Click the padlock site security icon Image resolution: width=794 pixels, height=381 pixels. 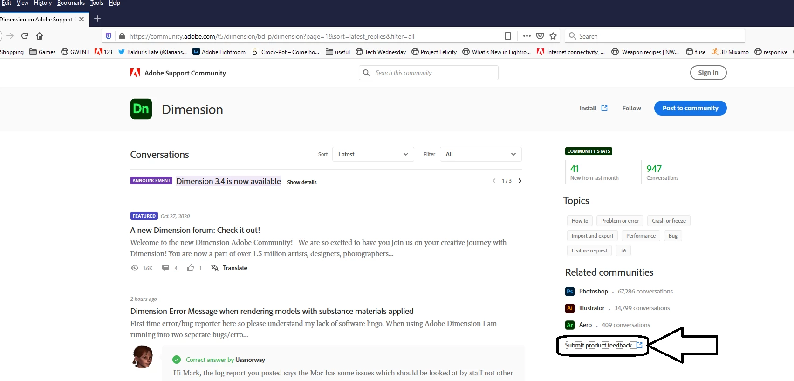[122, 36]
